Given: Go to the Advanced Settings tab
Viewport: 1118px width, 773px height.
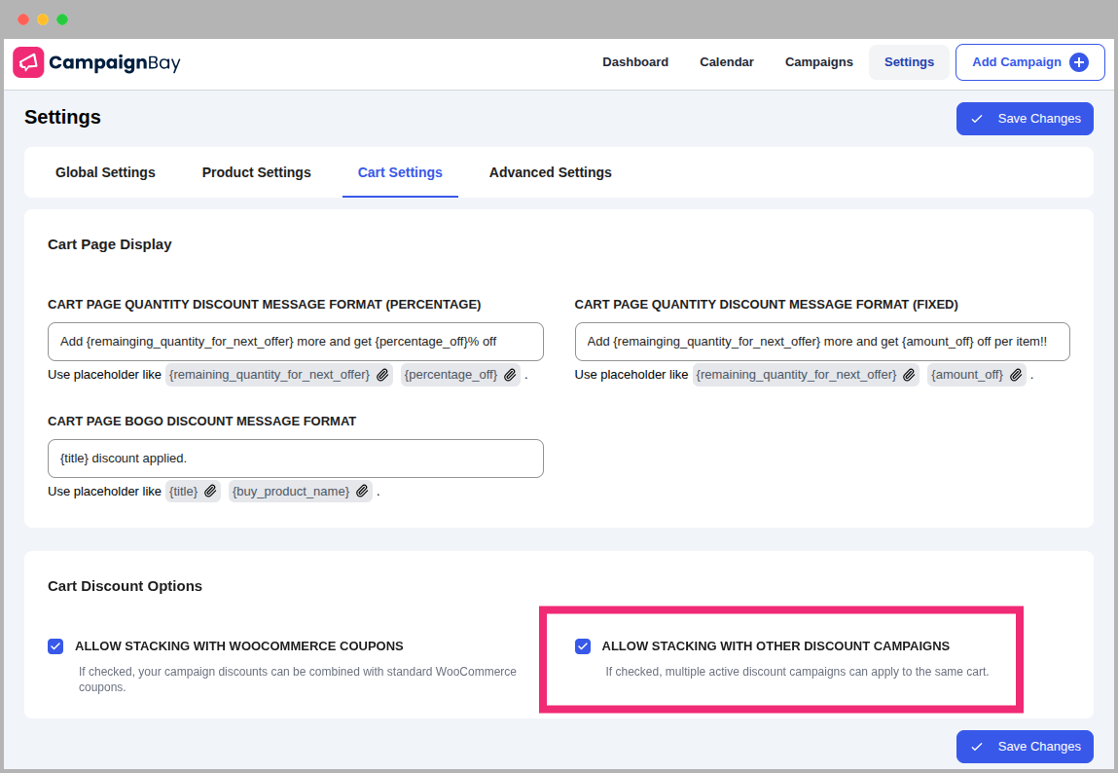Looking at the screenshot, I should pyautogui.click(x=551, y=172).
